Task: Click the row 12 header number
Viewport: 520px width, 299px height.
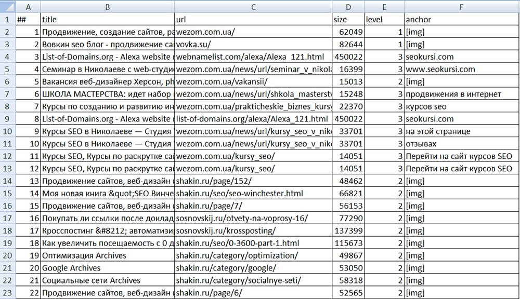Action: coord(8,156)
